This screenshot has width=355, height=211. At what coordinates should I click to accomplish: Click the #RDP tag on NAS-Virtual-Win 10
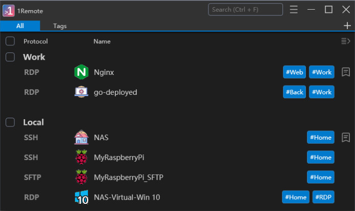point(323,197)
